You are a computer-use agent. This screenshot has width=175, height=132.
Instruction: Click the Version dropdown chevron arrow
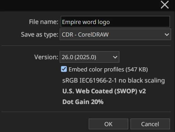tap(115, 57)
